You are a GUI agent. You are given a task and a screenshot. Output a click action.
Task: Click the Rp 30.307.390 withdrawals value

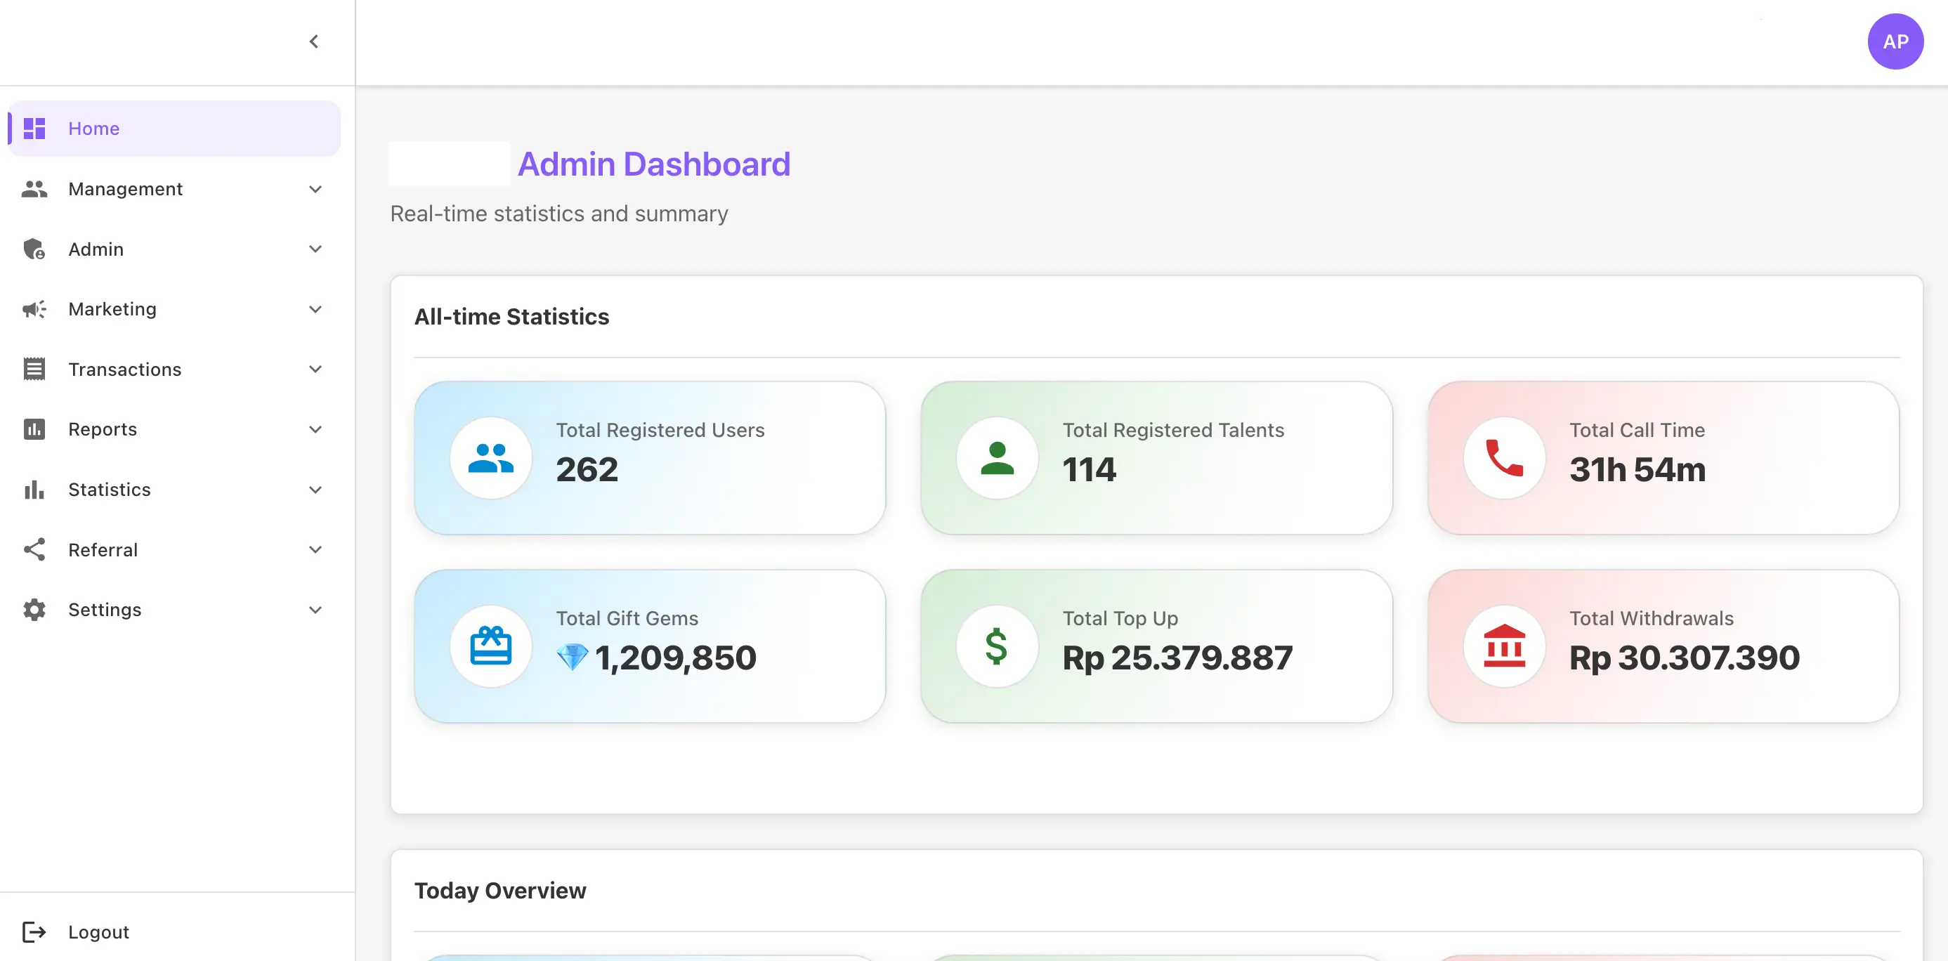(x=1684, y=658)
